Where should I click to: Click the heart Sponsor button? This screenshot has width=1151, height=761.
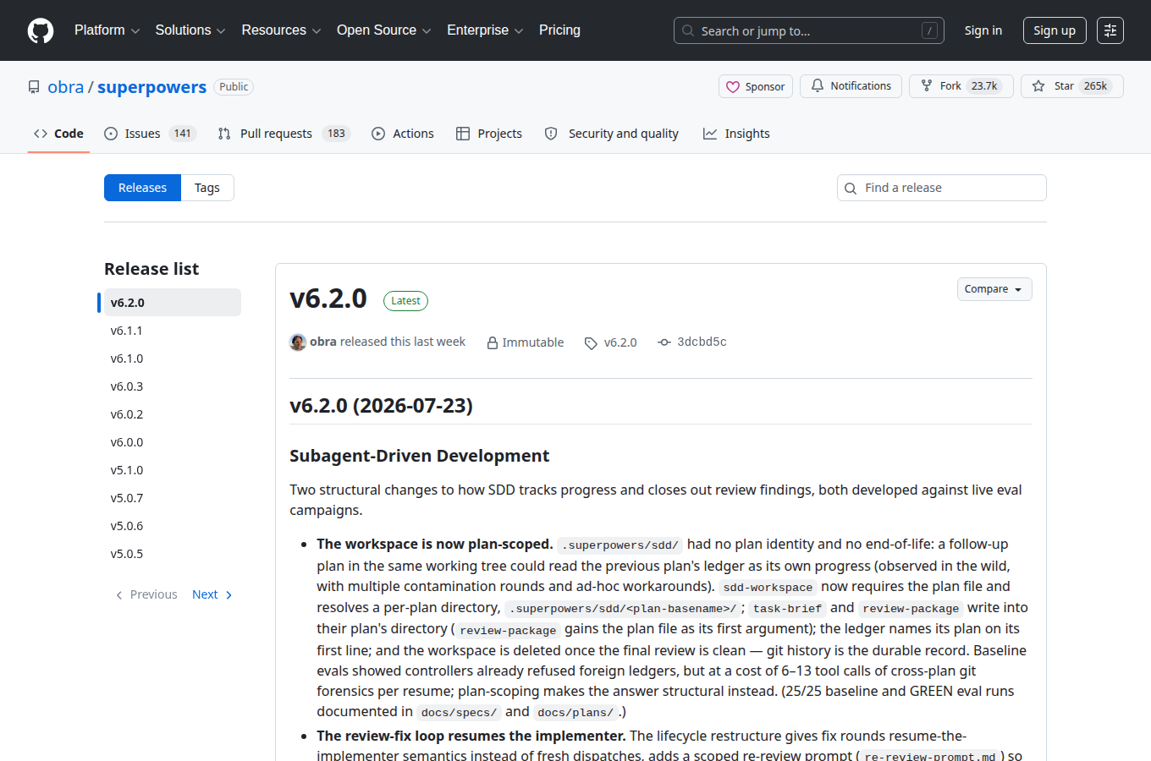(x=756, y=86)
